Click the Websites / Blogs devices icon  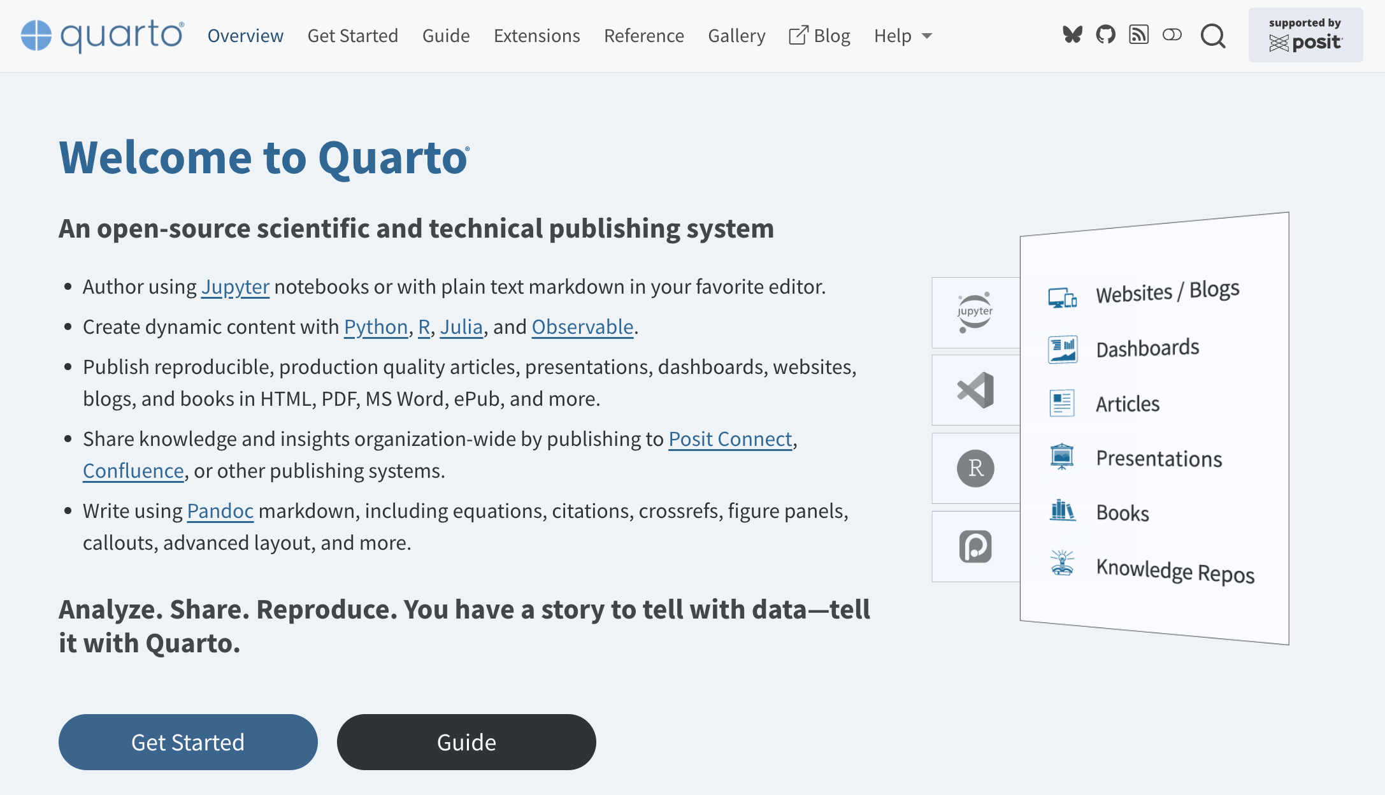1062,297
